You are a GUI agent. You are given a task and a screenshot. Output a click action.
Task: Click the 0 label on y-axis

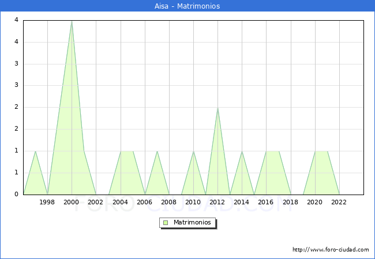tap(16, 194)
